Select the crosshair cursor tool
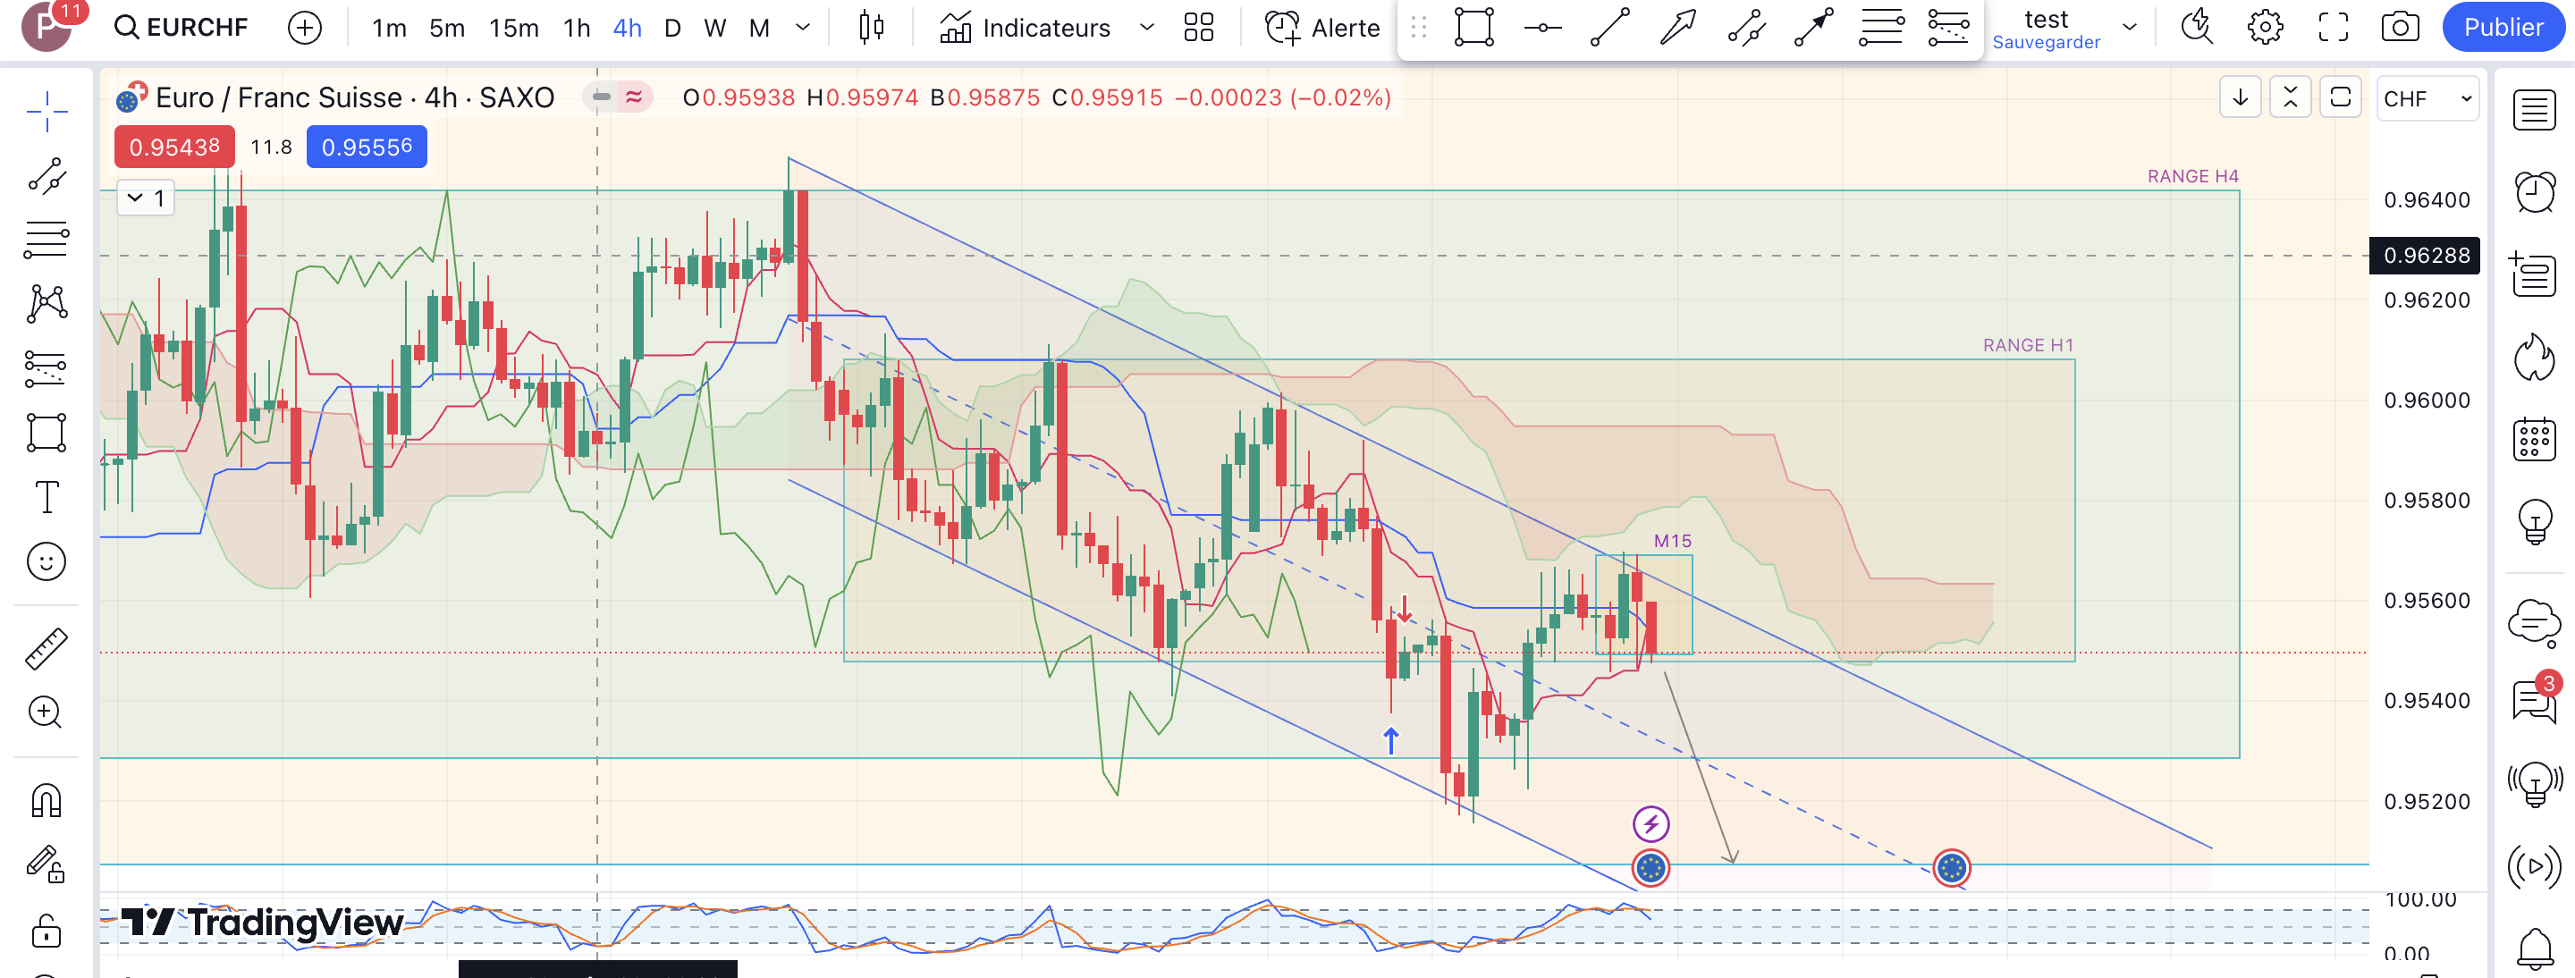 tap(46, 112)
